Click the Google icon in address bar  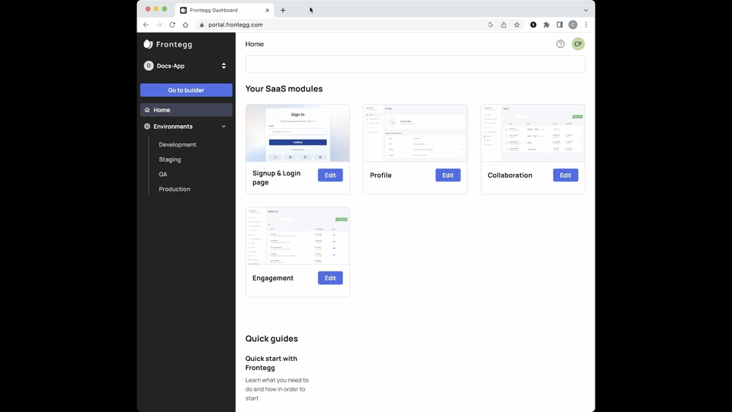490,24
